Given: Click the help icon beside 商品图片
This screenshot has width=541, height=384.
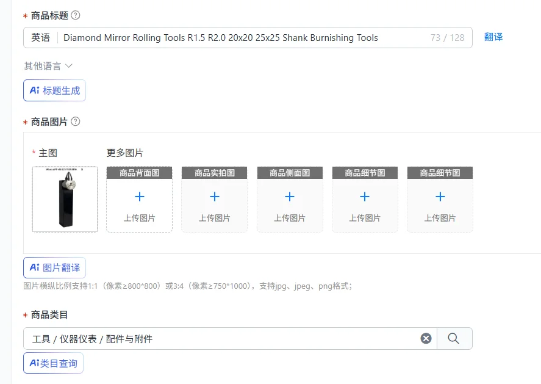Looking at the screenshot, I should click(75, 121).
